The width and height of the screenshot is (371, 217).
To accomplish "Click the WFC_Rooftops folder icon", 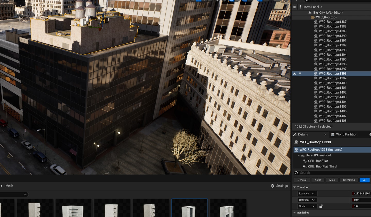I will click(x=313, y=17).
